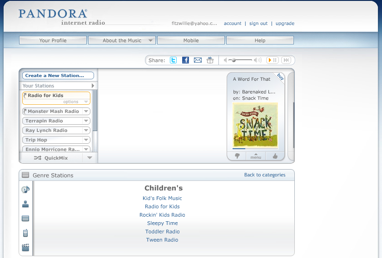Open the song menu on the track card

point(256,156)
